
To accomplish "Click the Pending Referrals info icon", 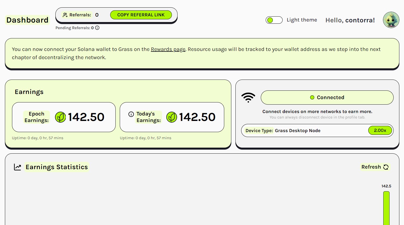I will point(97,28).
